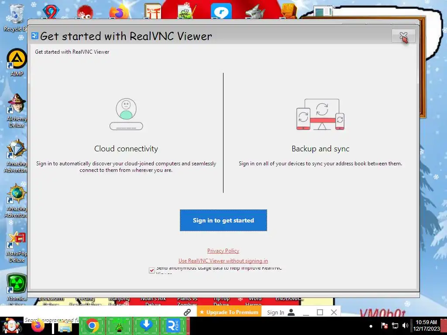Click the Search programs and files field
This screenshot has width=447, height=335.
(52, 320)
